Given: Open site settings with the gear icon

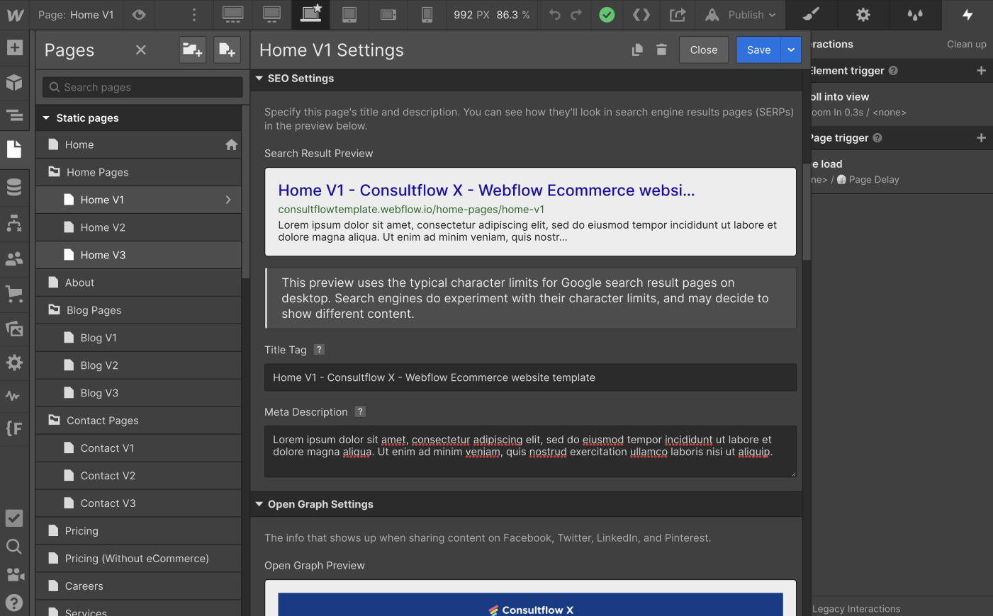Looking at the screenshot, I should [863, 15].
